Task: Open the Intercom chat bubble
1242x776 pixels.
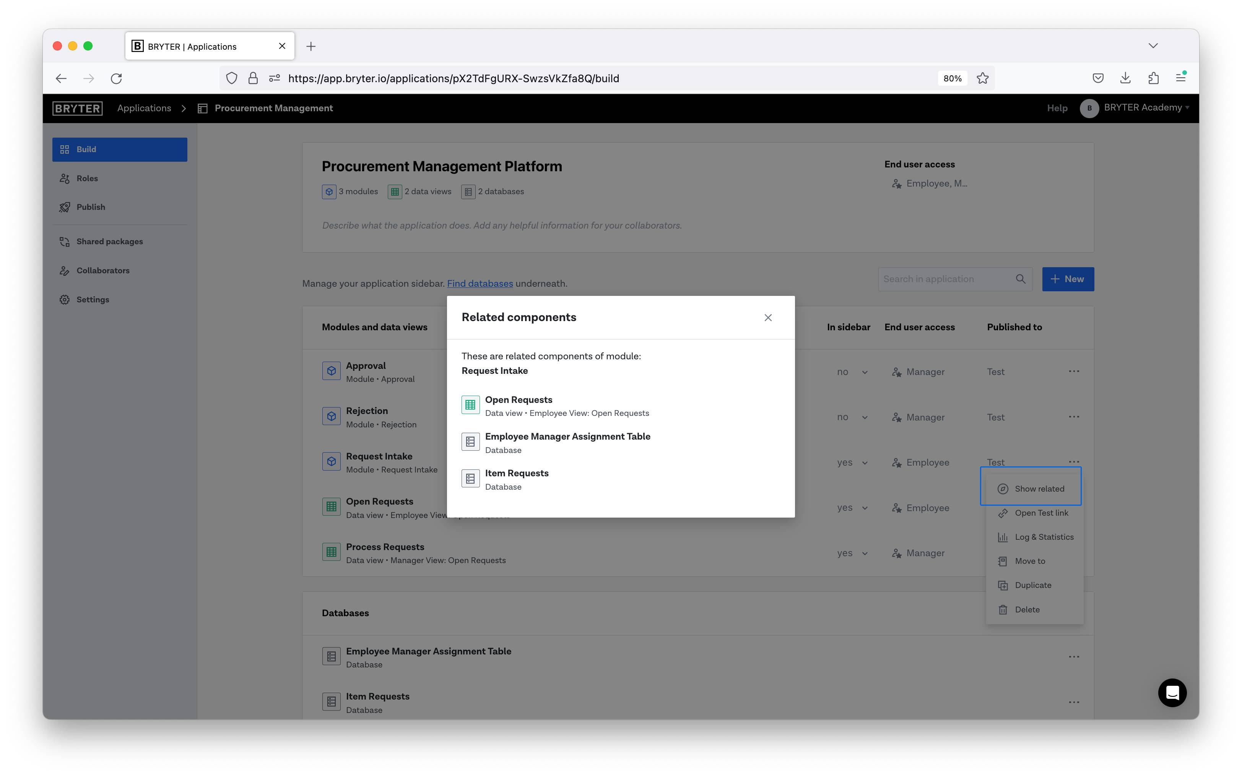Action: point(1172,693)
